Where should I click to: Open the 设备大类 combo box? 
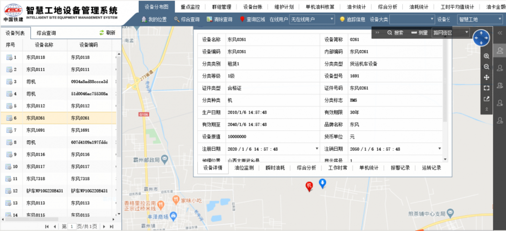tap(412, 19)
